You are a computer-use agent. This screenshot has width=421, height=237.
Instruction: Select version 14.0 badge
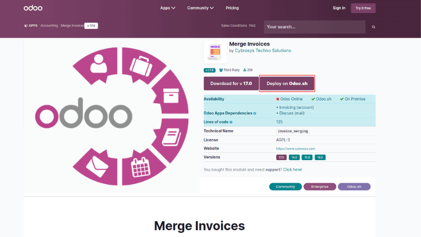click(x=294, y=157)
